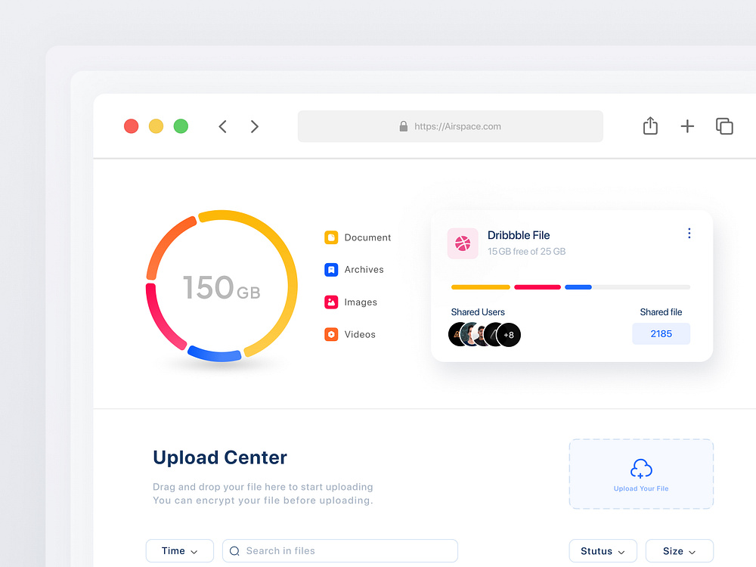Click the Videos category icon

point(331,334)
